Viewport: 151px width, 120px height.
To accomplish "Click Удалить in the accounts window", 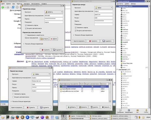I will pos(94,107).
